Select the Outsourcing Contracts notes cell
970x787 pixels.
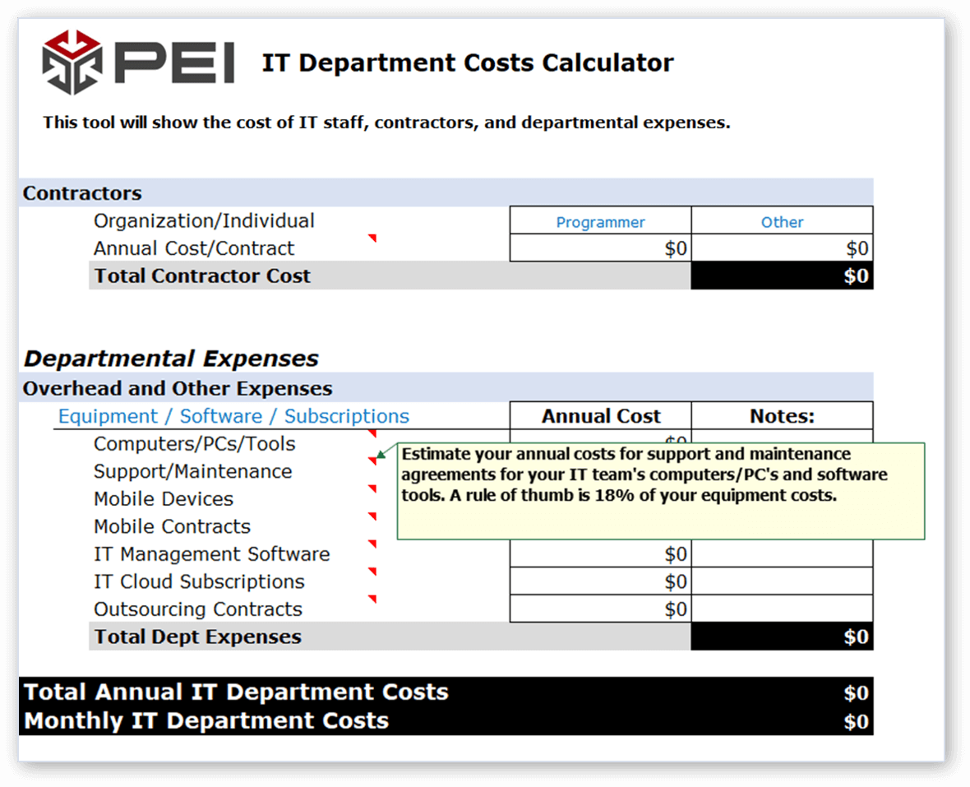click(x=782, y=609)
